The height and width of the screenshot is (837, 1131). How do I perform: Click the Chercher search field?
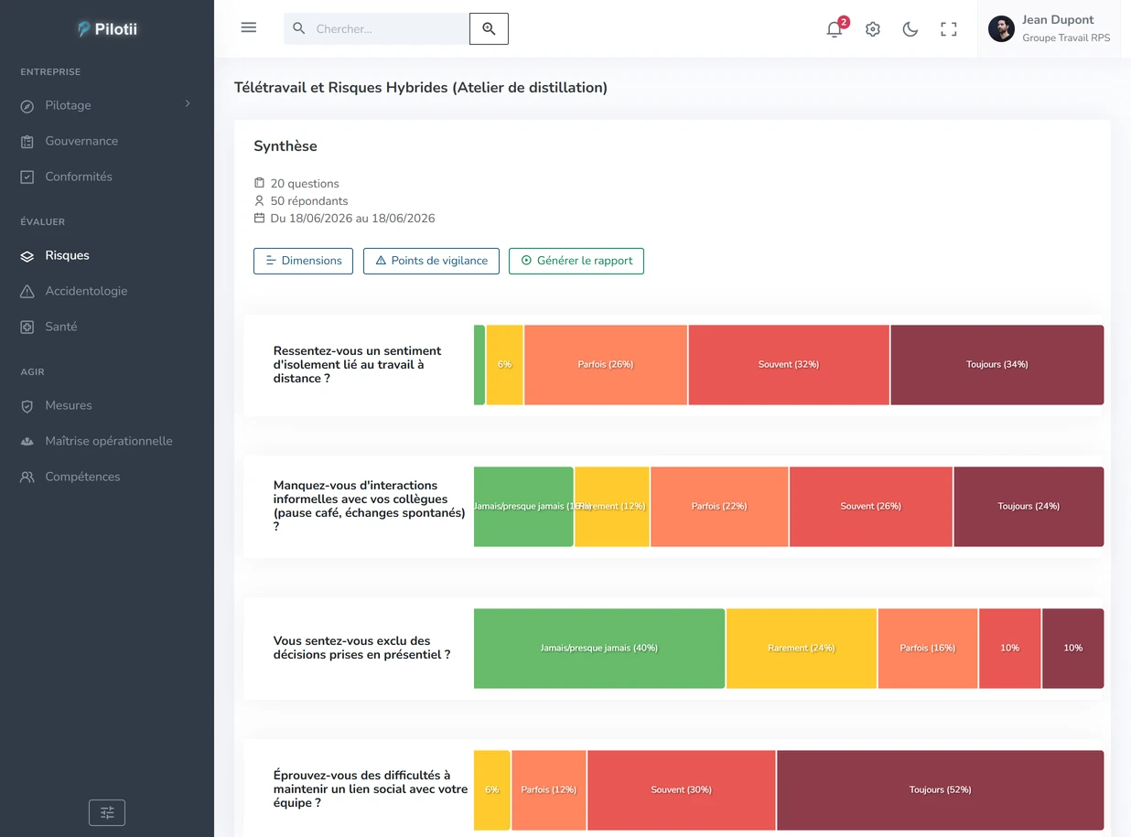click(x=377, y=28)
